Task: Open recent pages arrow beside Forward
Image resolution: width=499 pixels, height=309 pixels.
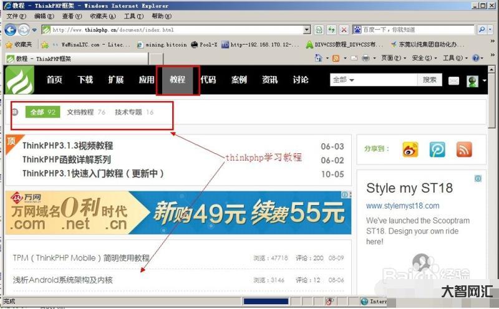Action: coord(34,30)
